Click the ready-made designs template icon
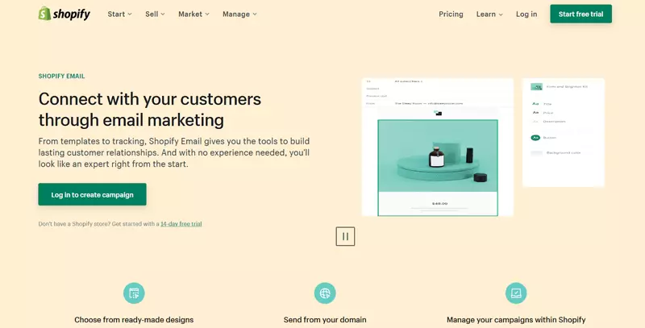This screenshot has height=328, width=645. (x=134, y=293)
